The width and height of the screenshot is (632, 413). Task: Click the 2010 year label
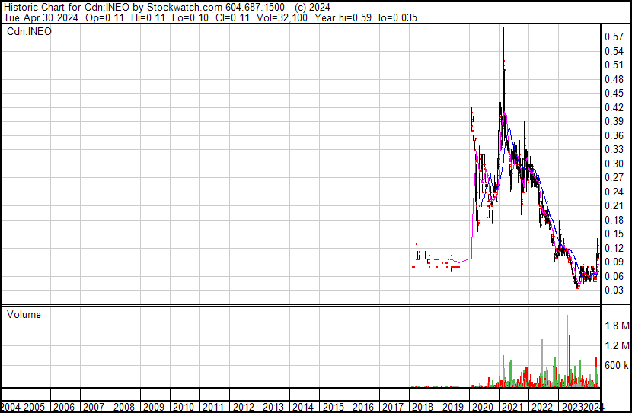(184, 408)
